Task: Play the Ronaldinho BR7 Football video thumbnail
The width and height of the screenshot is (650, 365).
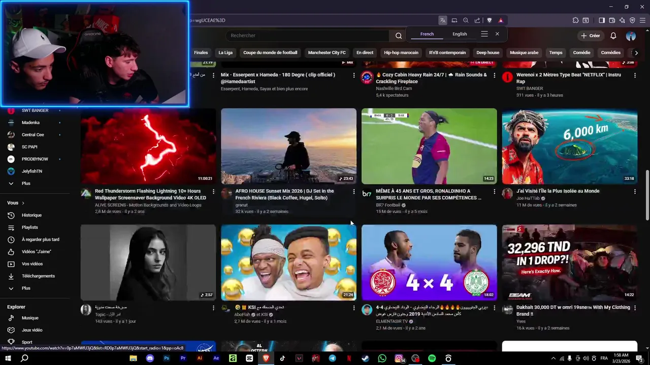Action: (x=429, y=146)
